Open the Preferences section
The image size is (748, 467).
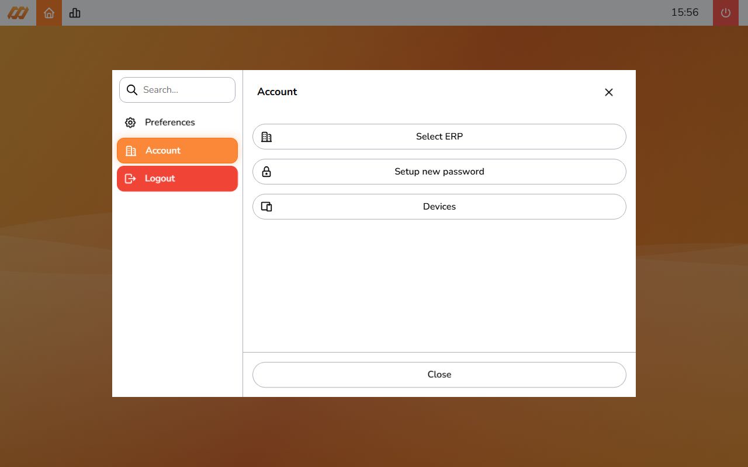(x=177, y=123)
